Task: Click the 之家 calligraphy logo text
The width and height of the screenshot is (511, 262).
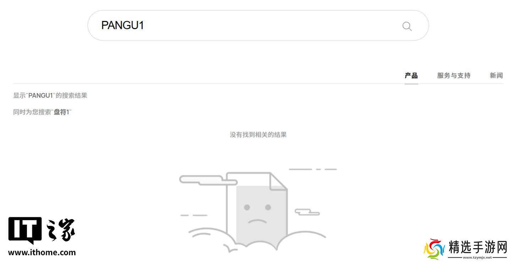Action: 61,230
